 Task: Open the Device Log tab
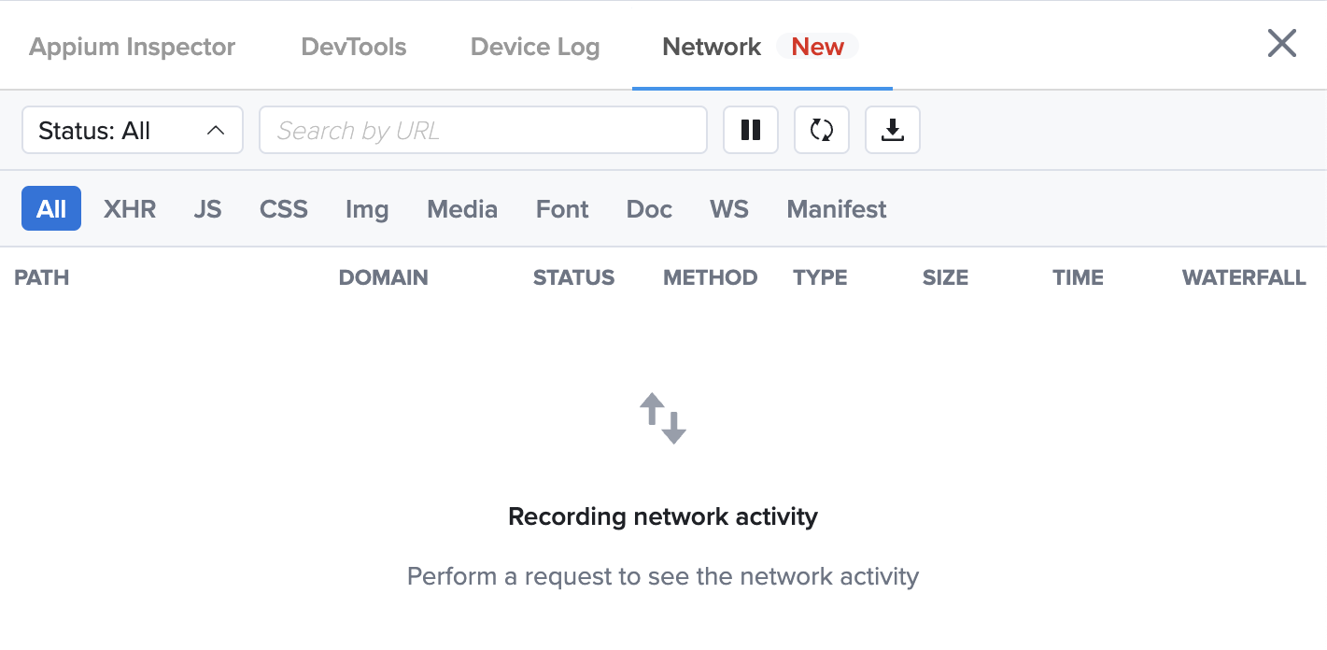coord(534,46)
